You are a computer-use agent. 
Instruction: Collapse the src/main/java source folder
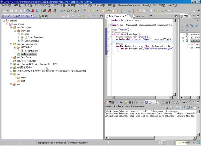[x=11, y=27]
